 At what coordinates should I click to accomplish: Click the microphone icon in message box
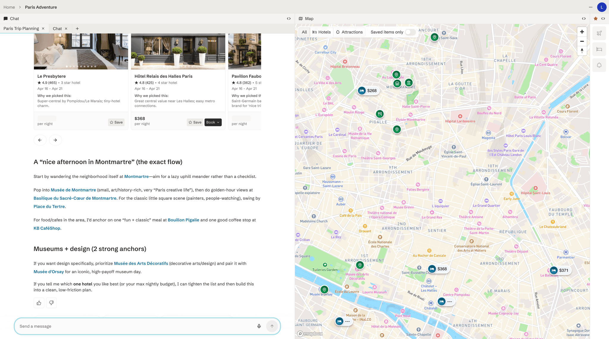tap(259, 326)
